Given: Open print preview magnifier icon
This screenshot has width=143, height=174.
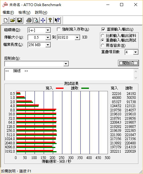Looking at the screenshot, I should 36,20.
